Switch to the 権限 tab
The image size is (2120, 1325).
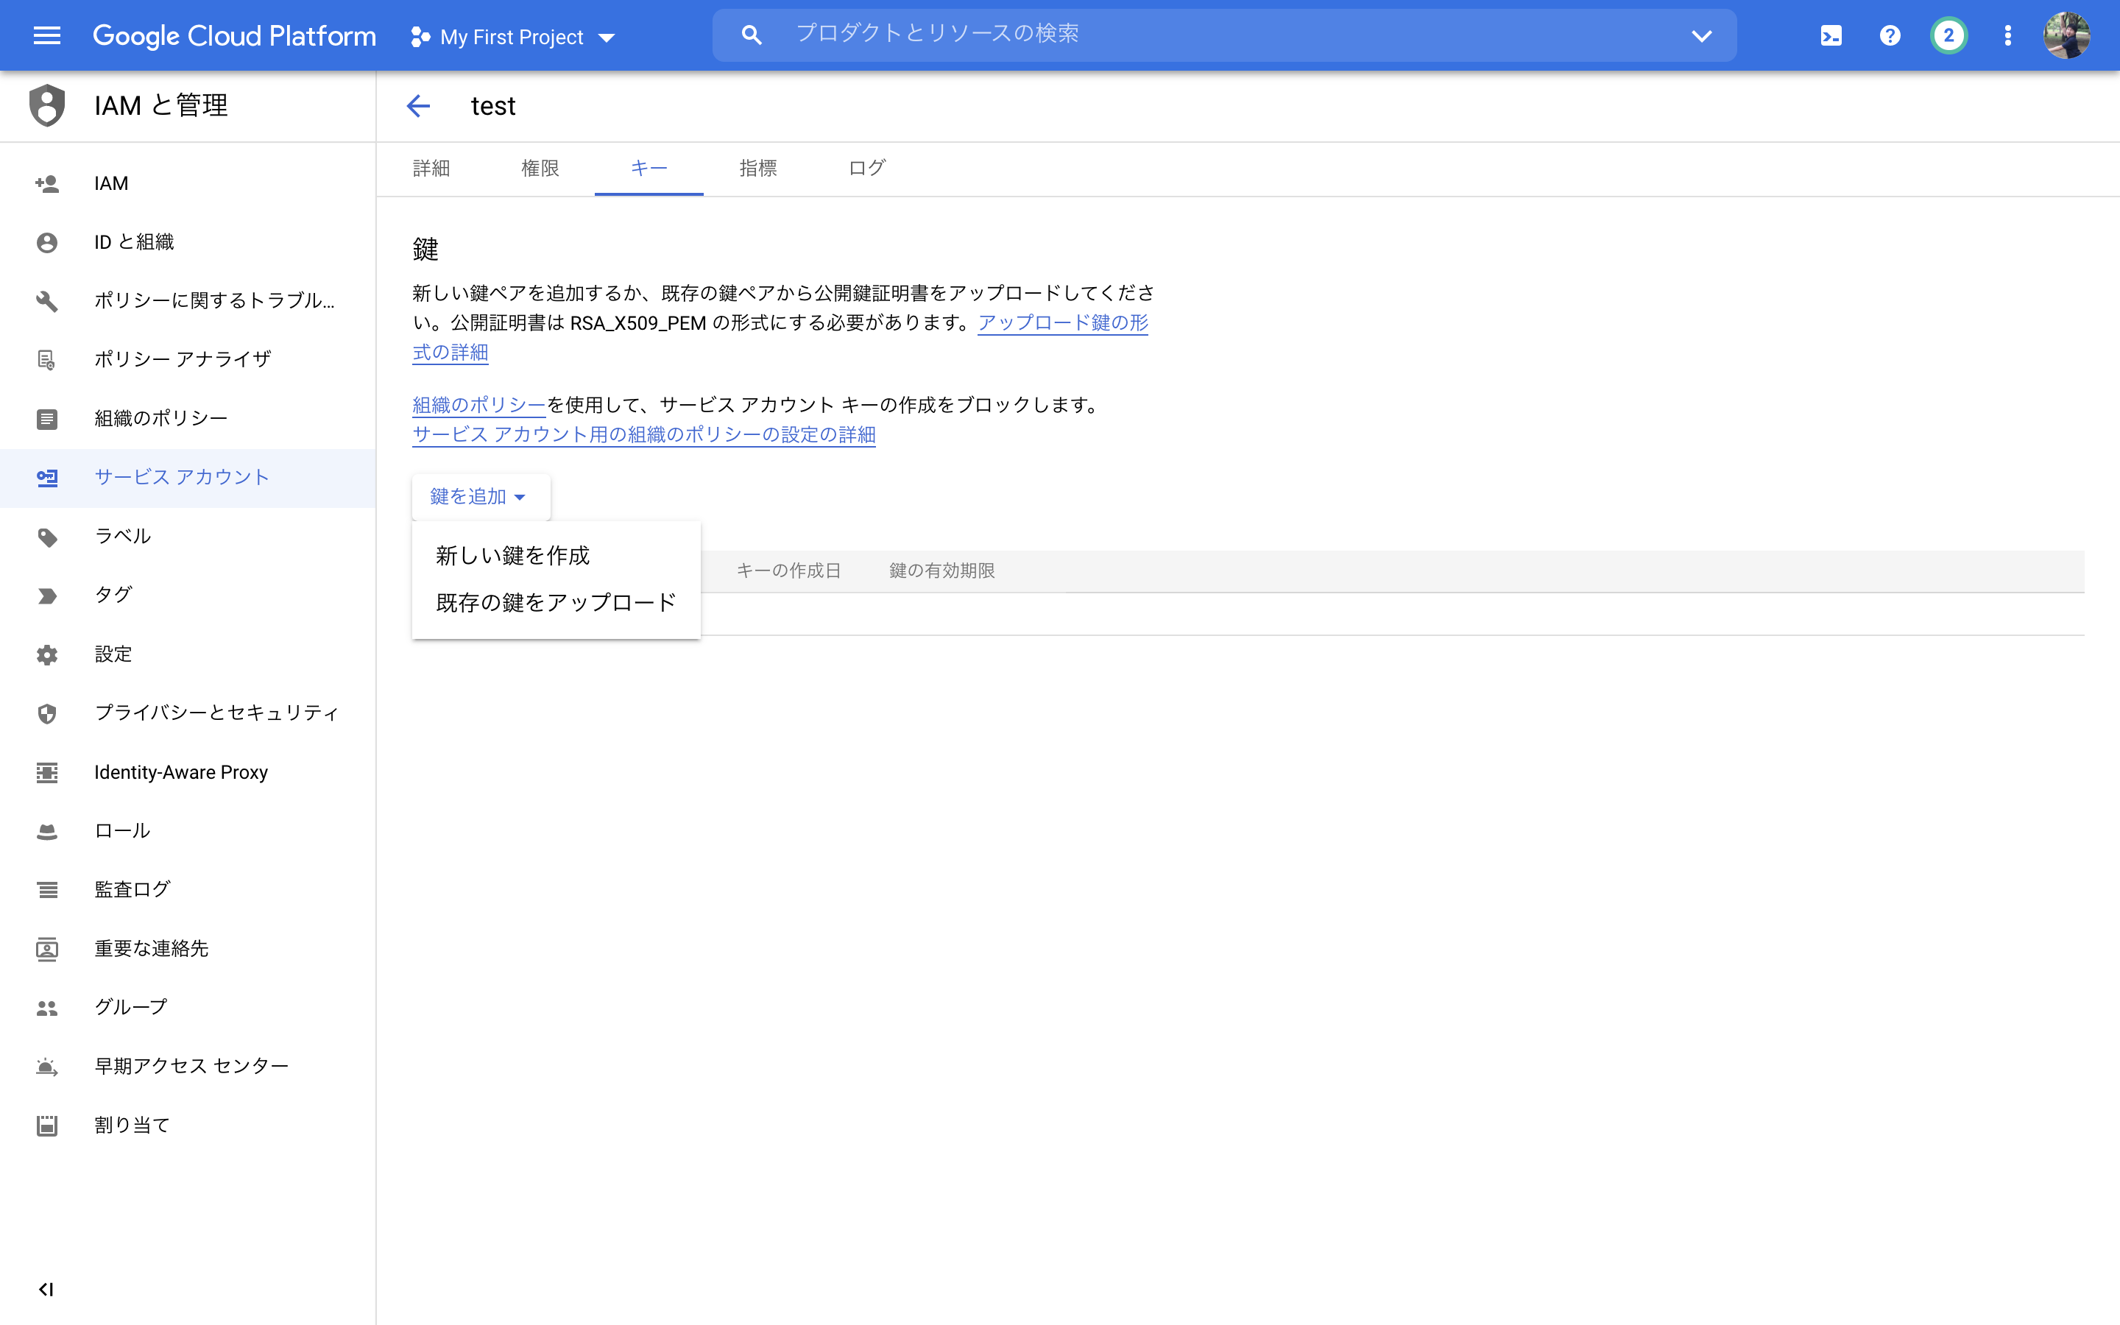coord(540,169)
